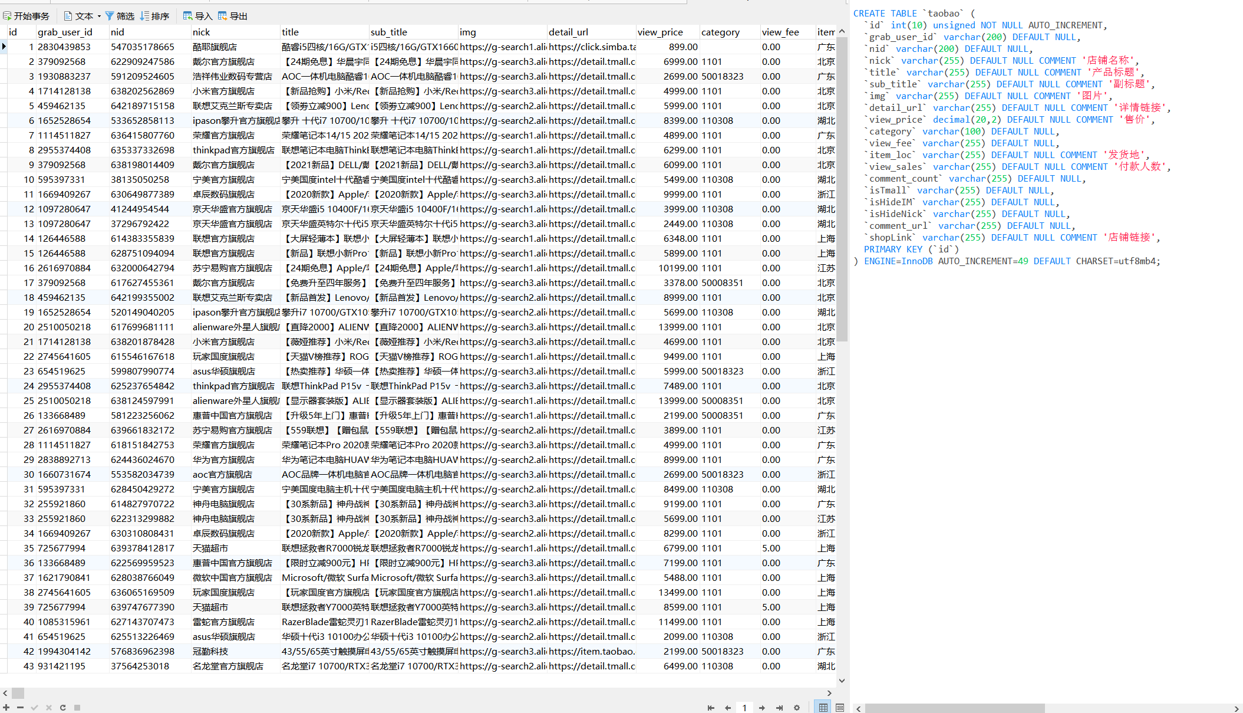Select the id column header
The width and height of the screenshot is (1243, 713).
(21, 32)
